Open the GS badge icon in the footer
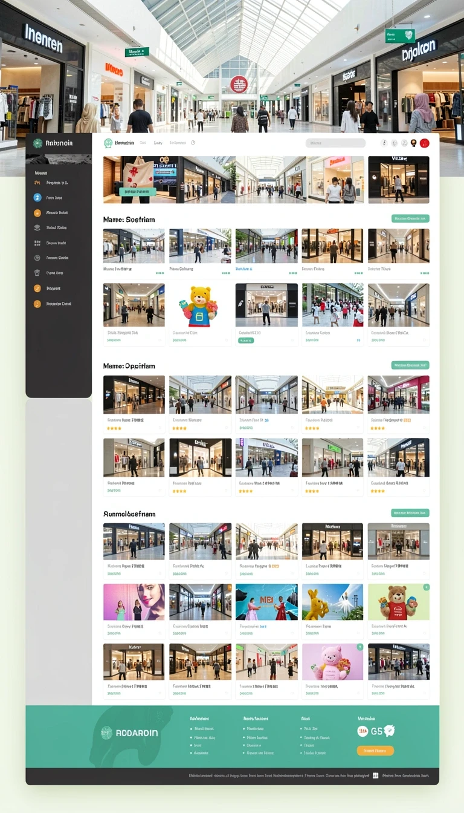The height and width of the screenshot is (813, 464). click(382, 731)
